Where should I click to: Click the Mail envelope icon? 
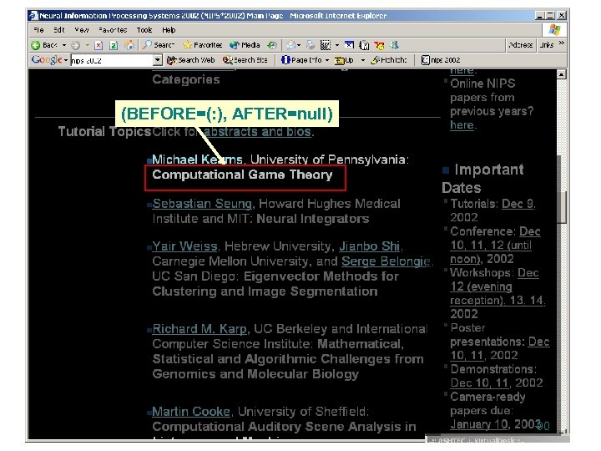(291, 45)
